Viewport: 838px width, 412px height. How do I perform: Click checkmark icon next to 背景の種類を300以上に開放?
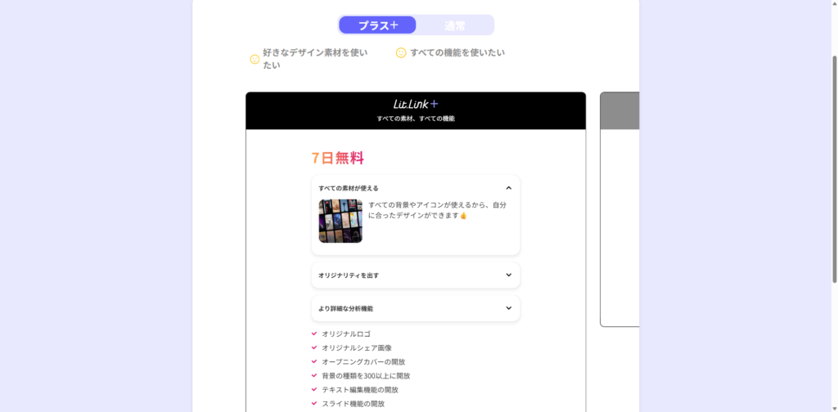point(314,375)
